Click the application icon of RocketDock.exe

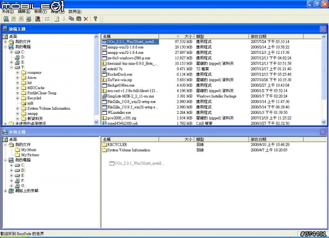coord(104,74)
